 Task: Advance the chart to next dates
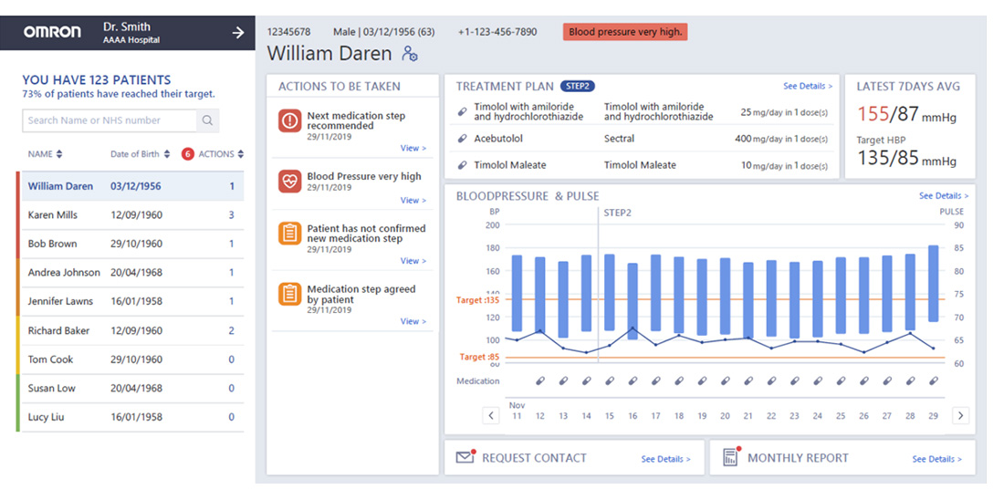point(960,416)
